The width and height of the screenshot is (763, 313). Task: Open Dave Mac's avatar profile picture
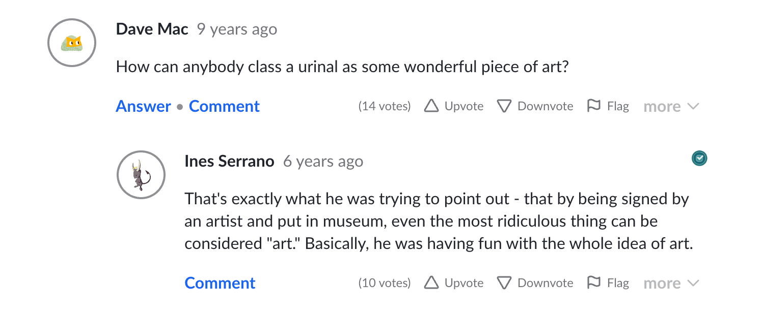pyautogui.click(x=72, y=43)
